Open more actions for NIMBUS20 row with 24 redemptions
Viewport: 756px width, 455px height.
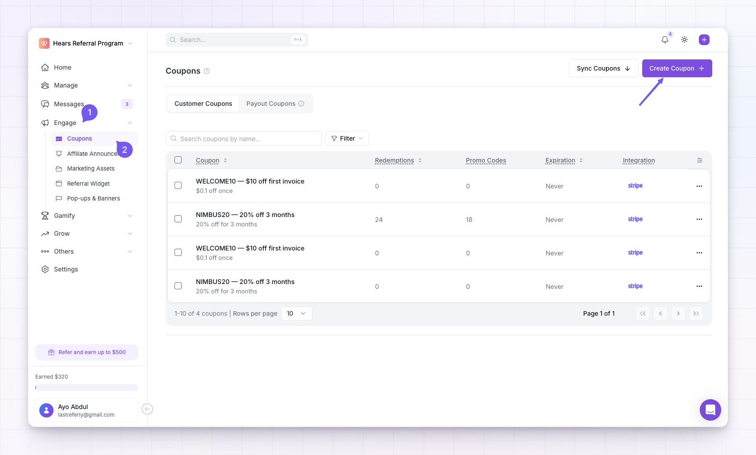(699, 219)
